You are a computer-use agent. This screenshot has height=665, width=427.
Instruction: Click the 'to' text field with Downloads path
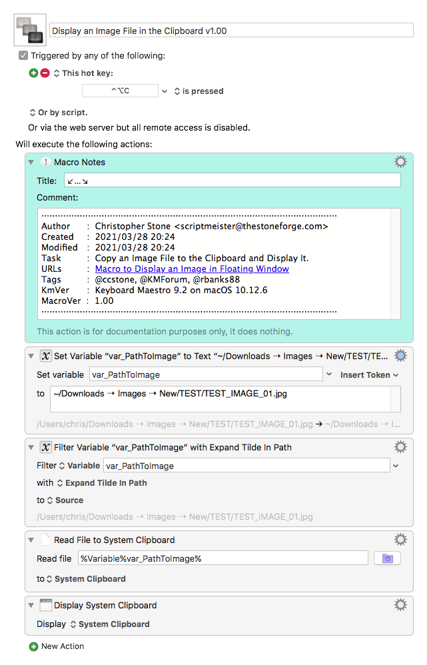click(225, 399)
